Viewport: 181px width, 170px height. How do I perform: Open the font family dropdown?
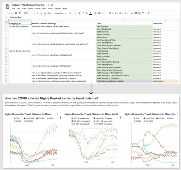coord(59,13)
